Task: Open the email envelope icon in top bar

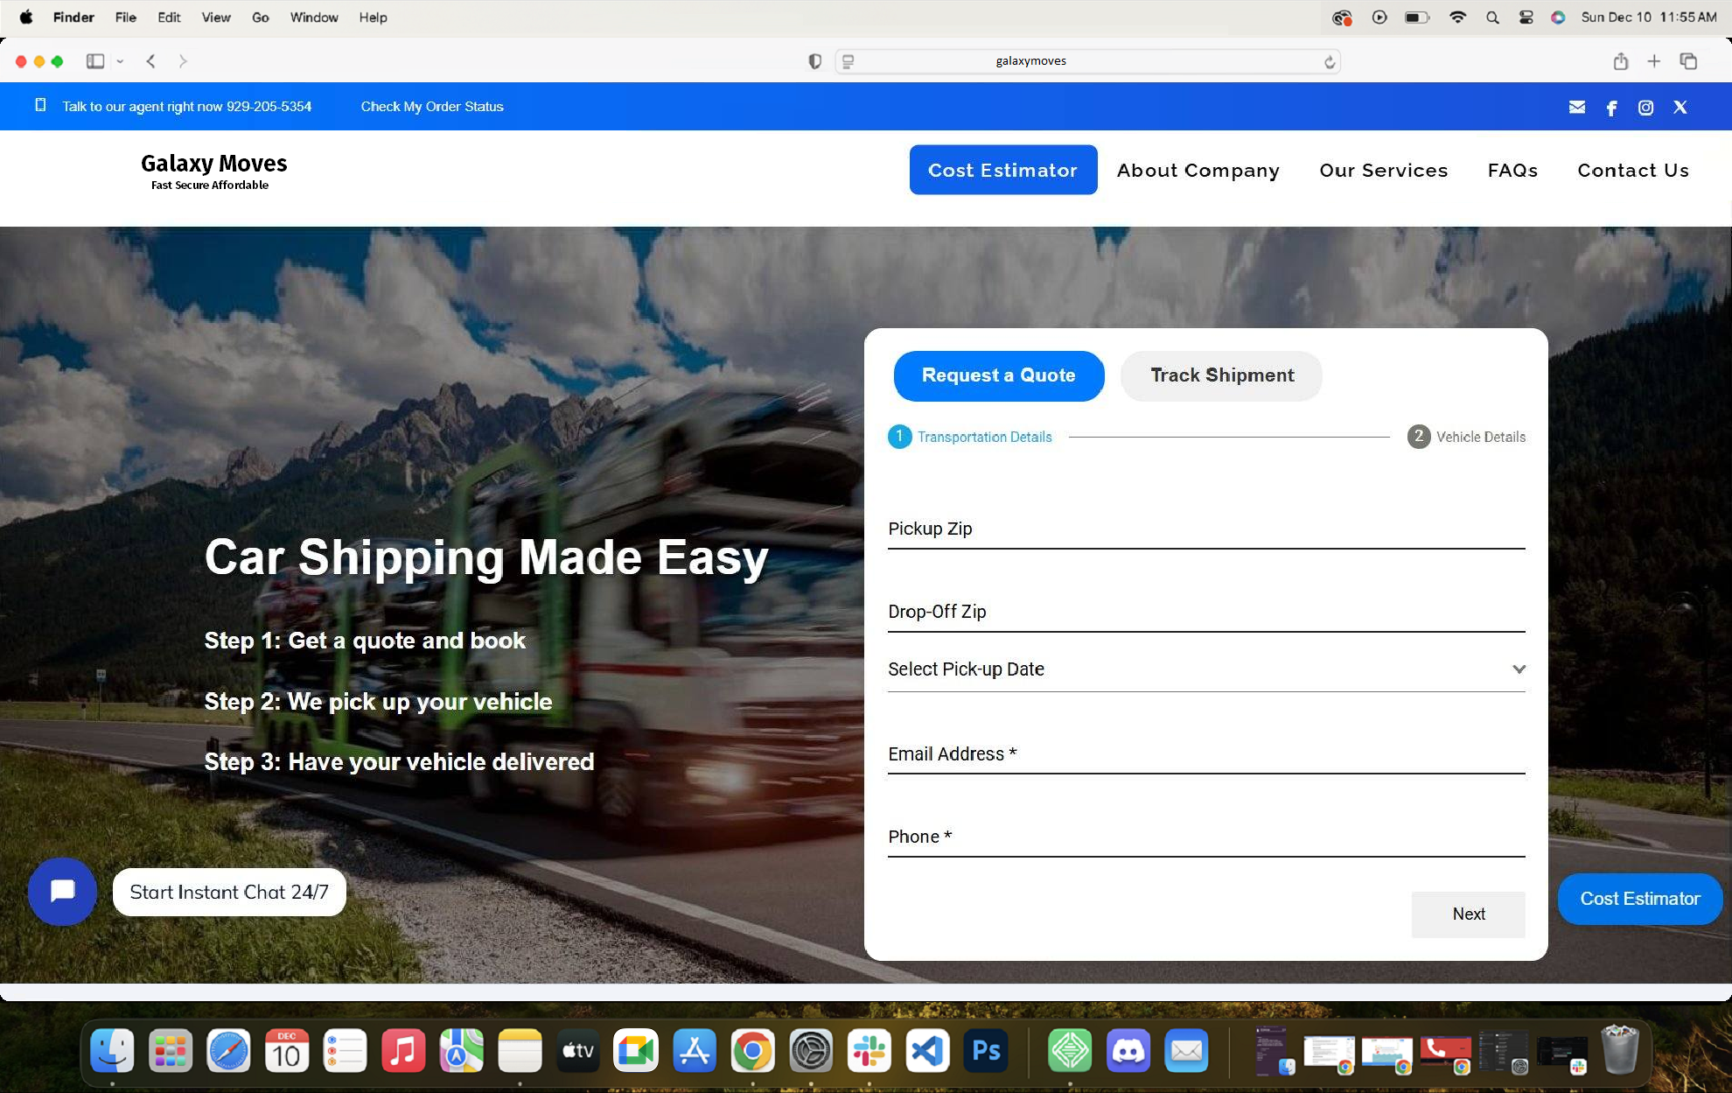Action: [1576, 107]
